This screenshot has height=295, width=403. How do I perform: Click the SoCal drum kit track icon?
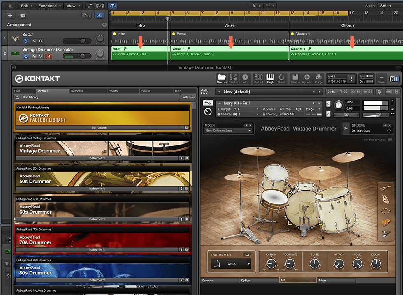(x=15, y=39)
